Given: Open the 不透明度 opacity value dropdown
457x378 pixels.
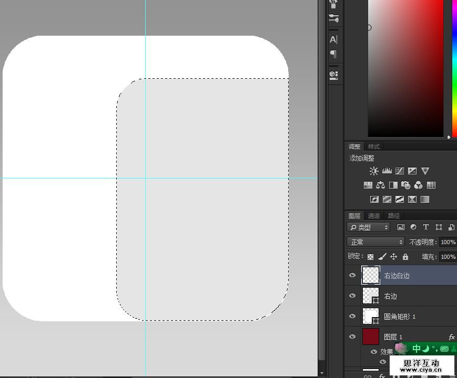Looking at the screenshot, I should point(448,242).
